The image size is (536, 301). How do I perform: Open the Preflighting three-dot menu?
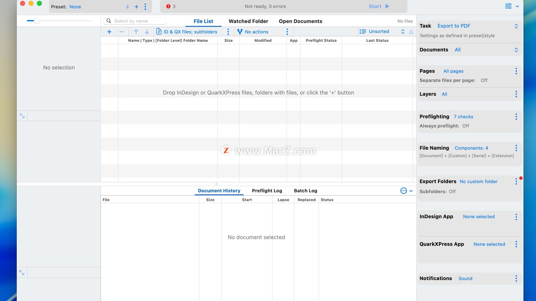[x=516, y=116]
